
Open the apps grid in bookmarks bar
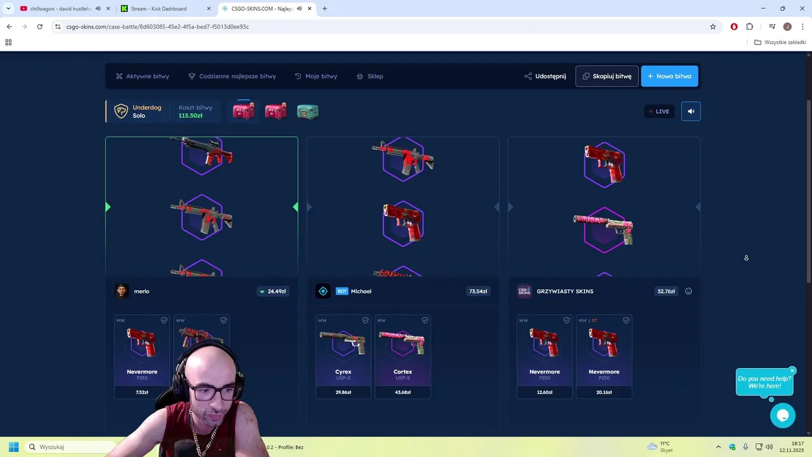8,43
